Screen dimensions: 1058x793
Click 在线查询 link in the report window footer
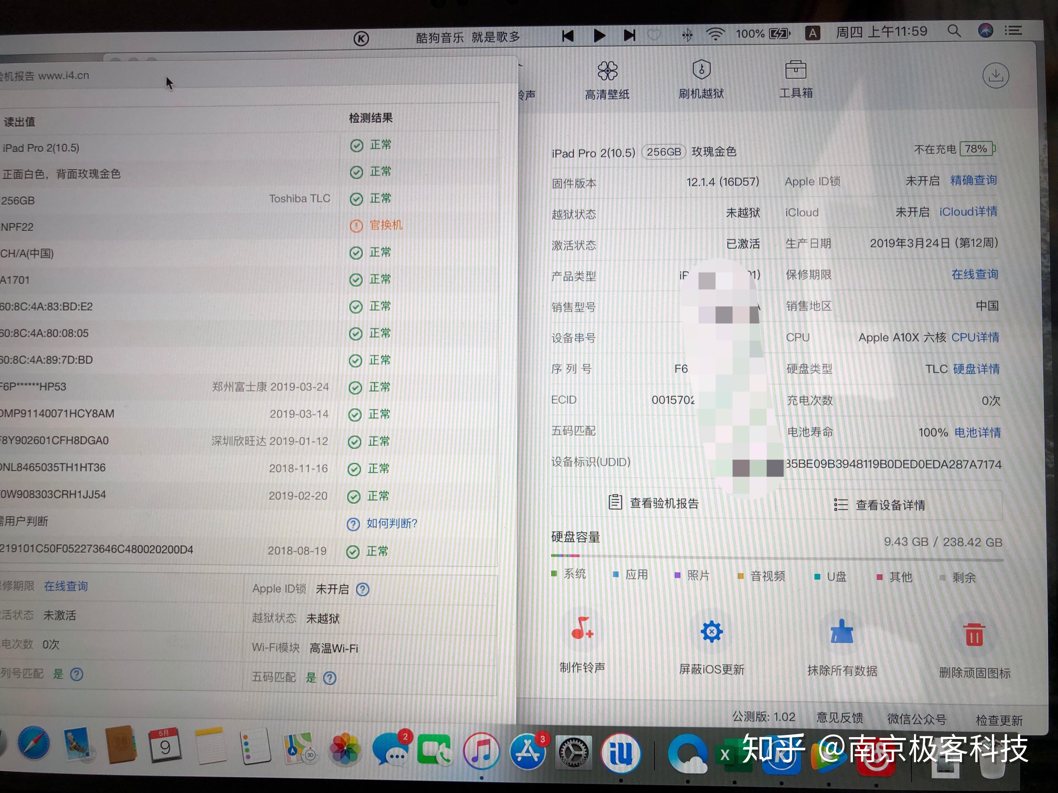tap(66, 586)
